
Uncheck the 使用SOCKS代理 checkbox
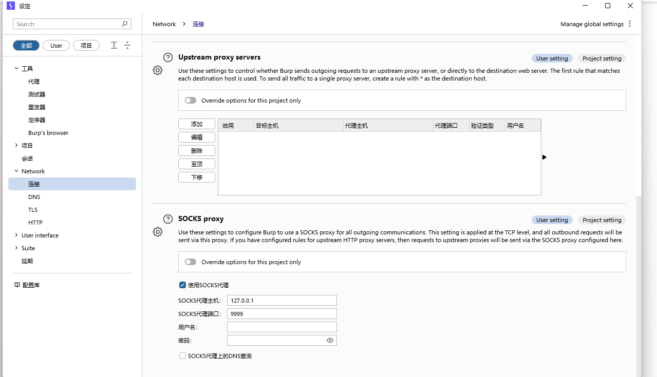pos(182,285)
